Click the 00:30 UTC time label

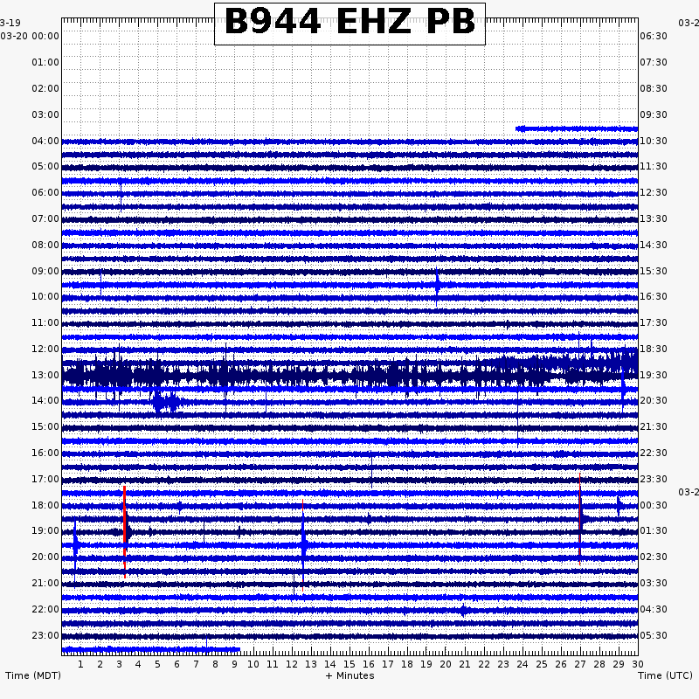[654, 505]
